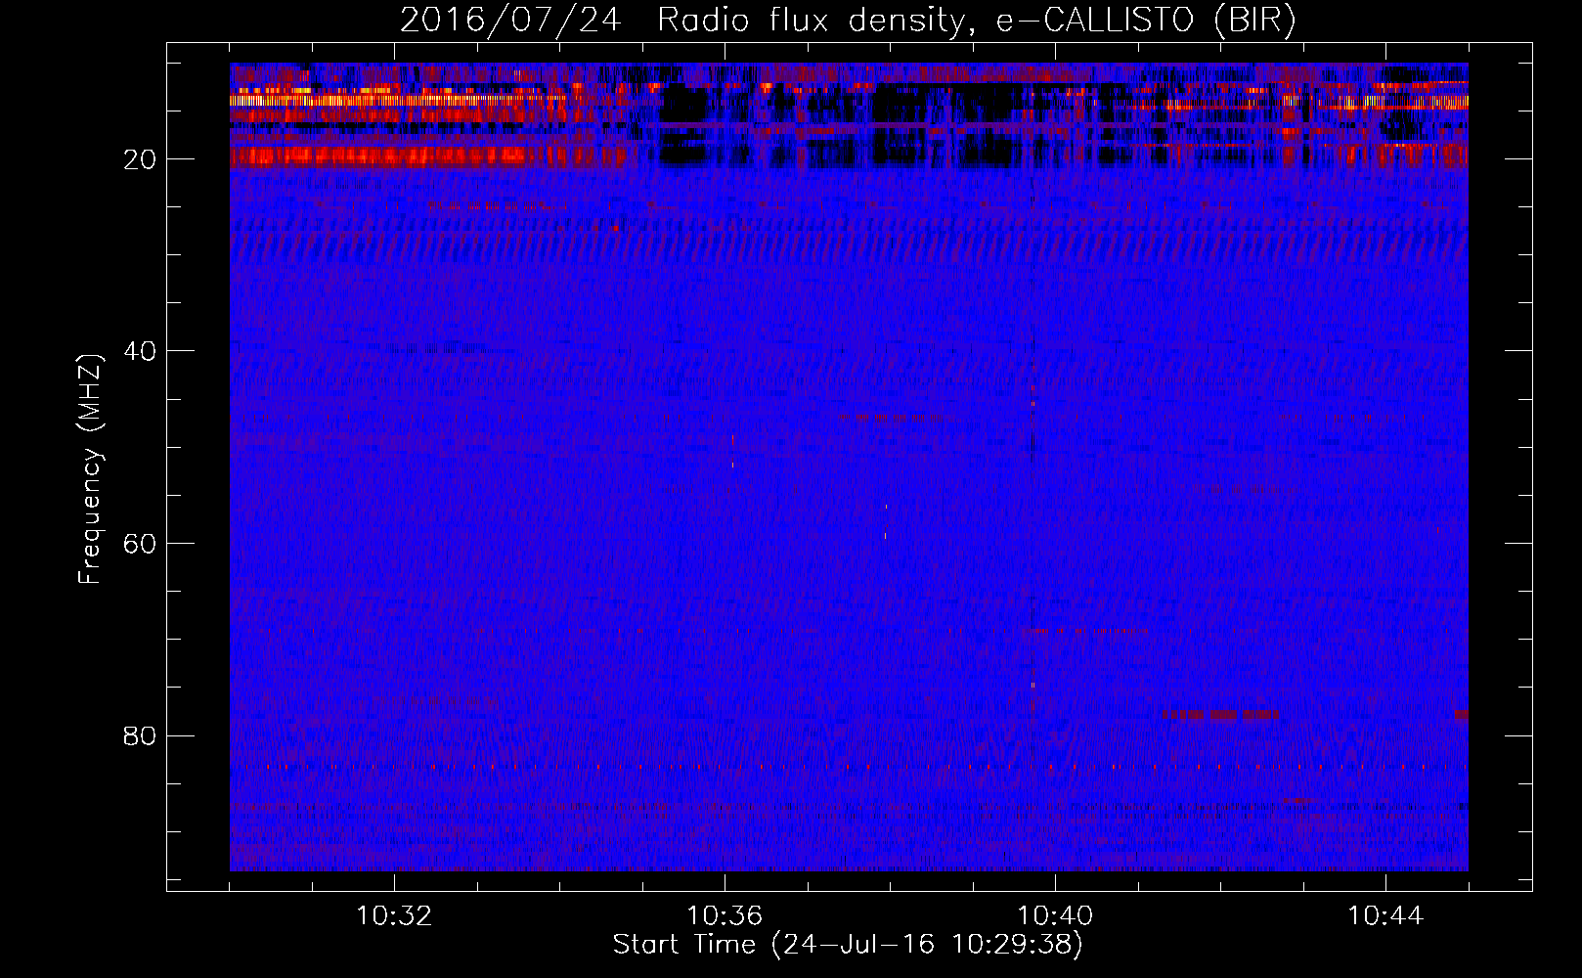Click the 10:40 time tick label
1582x978 pixels.
pos(1055,916)
